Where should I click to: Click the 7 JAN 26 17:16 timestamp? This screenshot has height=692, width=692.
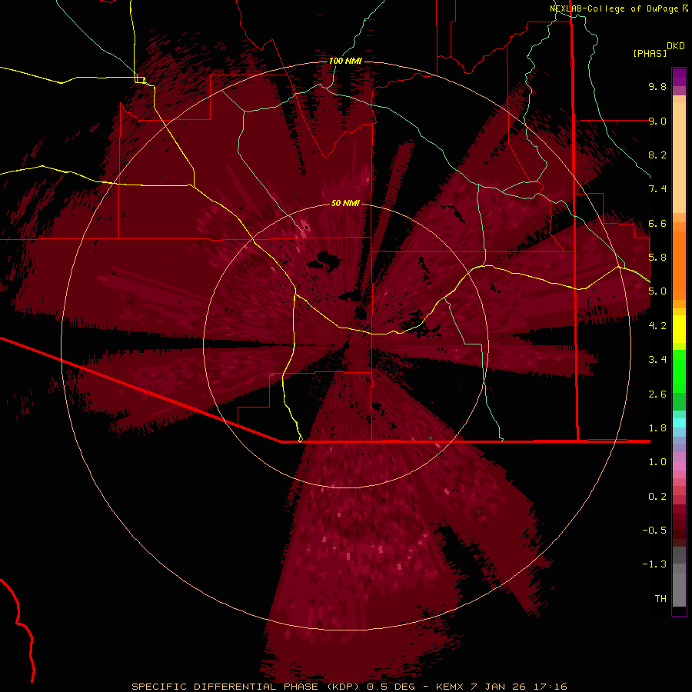(519, 687)
